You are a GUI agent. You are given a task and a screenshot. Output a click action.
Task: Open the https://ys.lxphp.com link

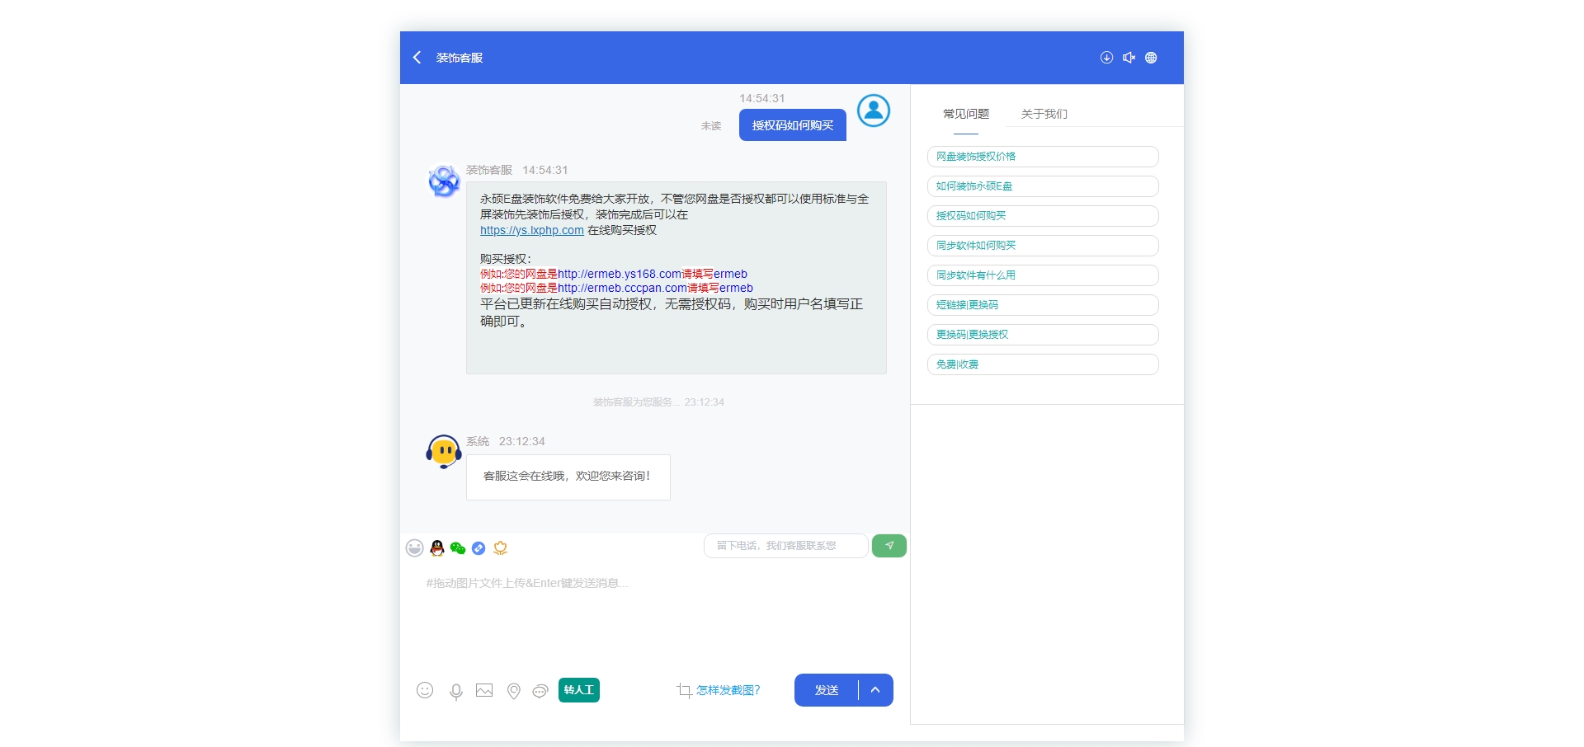click(531, 231)
